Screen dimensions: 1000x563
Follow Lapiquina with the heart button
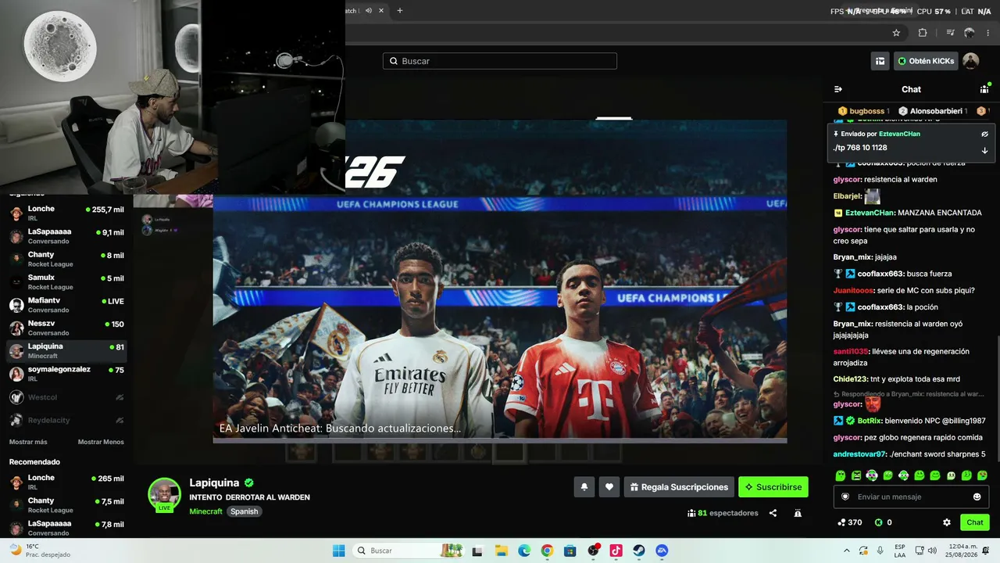pyautogui.click(x=609, y=487)
